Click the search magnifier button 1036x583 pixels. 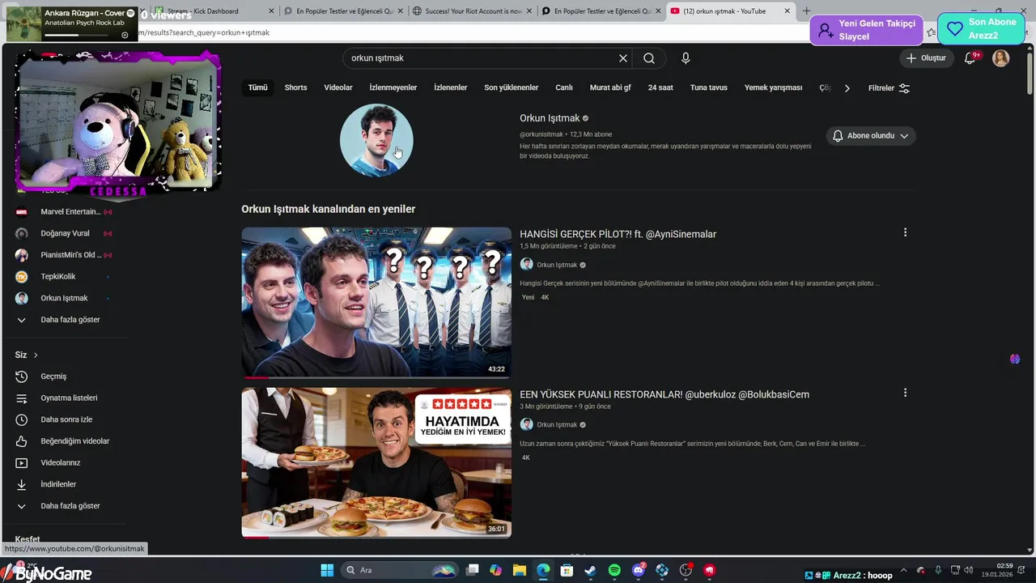(649, 58)
